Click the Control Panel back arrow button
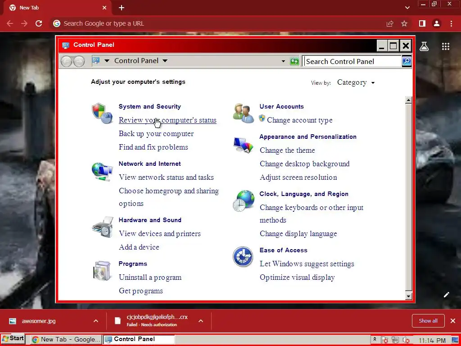This screenshot has width=461, height=346. pos(67,61)
